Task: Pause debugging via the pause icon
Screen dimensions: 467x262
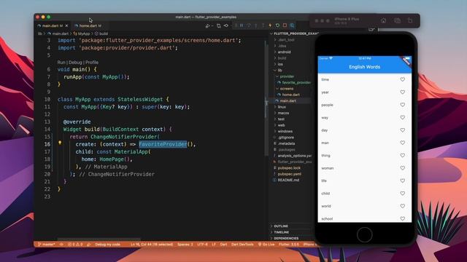Action: [242, 25]
